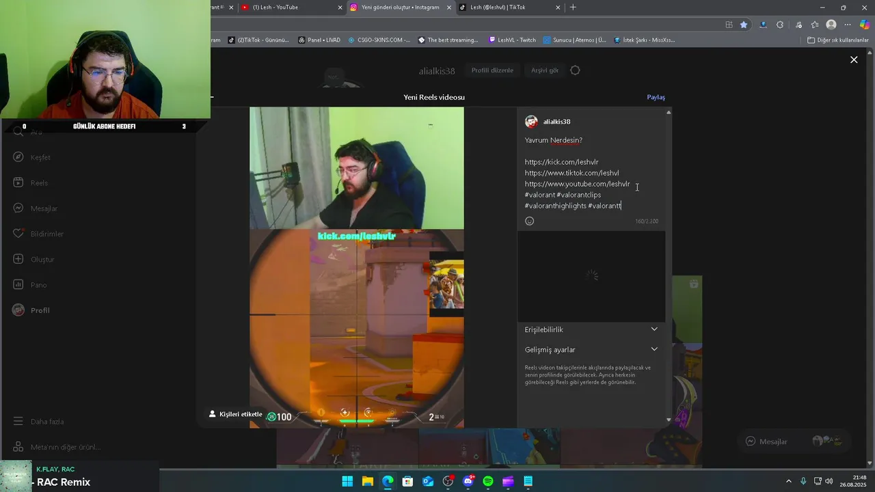Open Discord from taskbar
This screenshot has width=875, height=492.
pyautogui.click(x=468, y=481)
